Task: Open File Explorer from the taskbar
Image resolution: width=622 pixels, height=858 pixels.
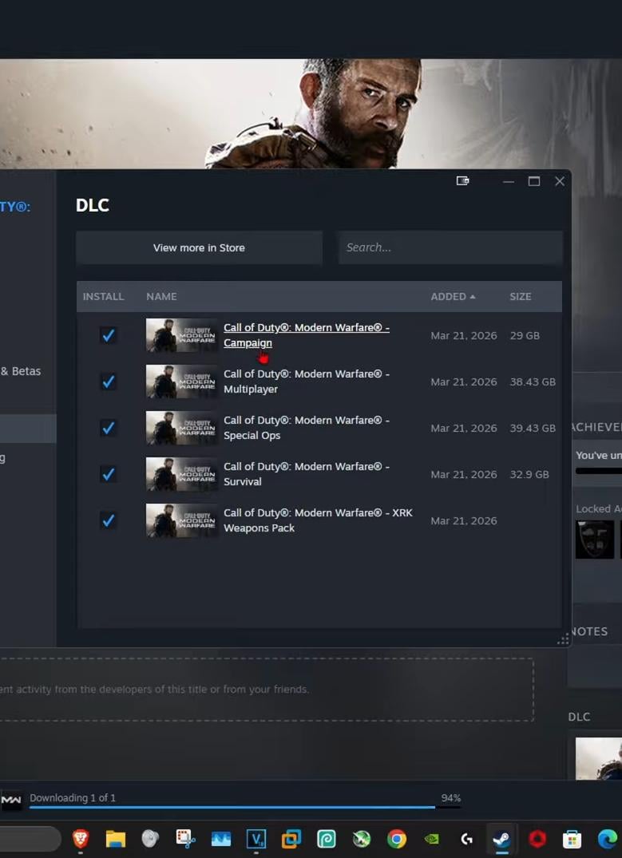Action: [x=116, y=839]
